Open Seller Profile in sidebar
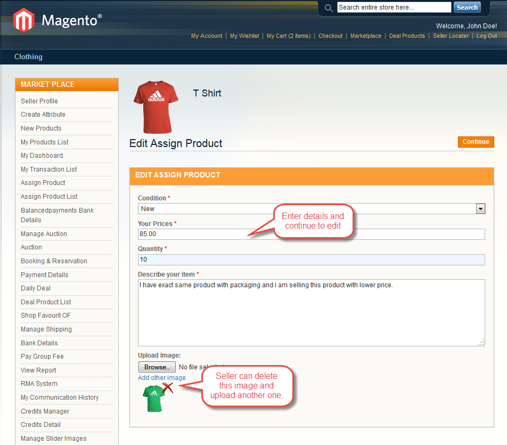This screenshot has height=445, width=507. [x=39, y=101]
